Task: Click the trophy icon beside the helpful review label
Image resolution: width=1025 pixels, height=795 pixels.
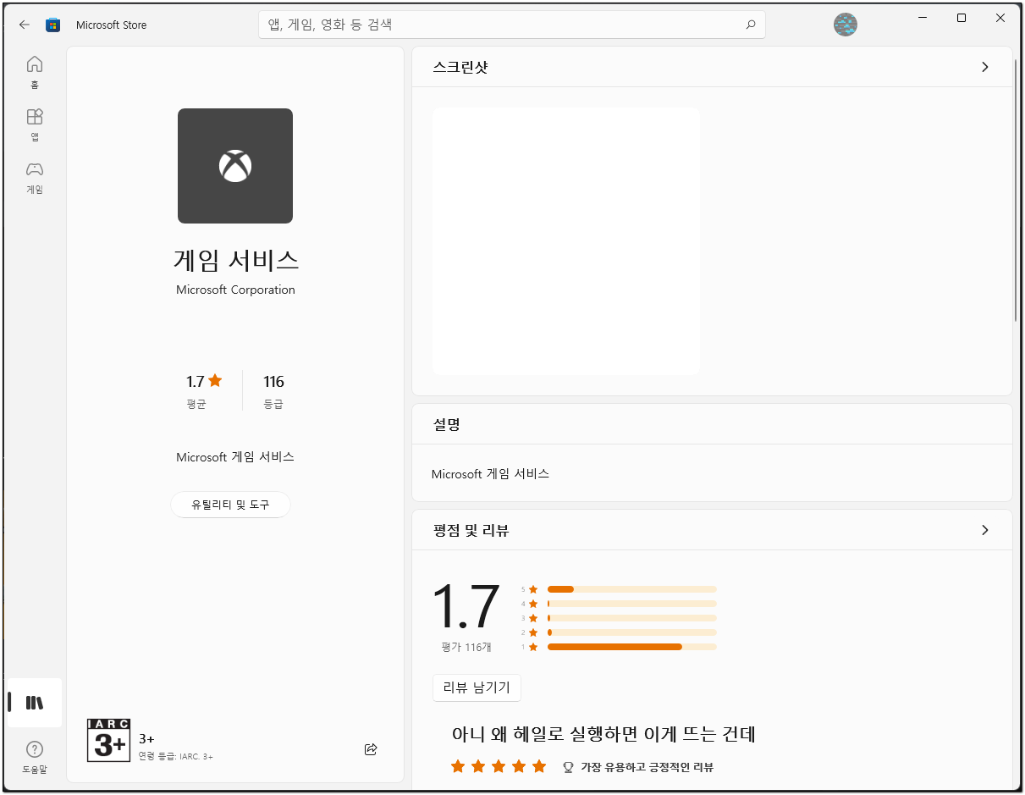Action: 568,767
